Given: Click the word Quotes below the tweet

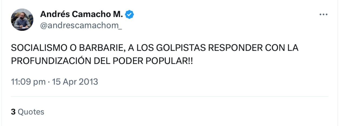Looking at the screenshot, I should point(31,112).
